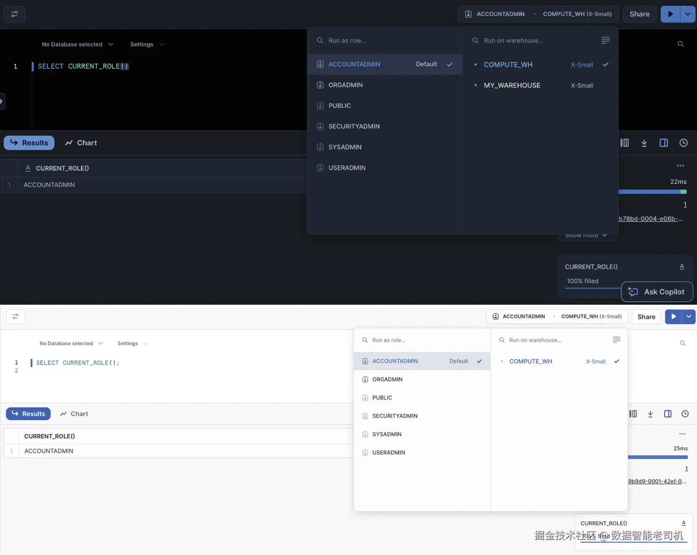The image size is (697, 555).
Task: Click the role and warehouse selector in dark header
Action: [538, 14]
